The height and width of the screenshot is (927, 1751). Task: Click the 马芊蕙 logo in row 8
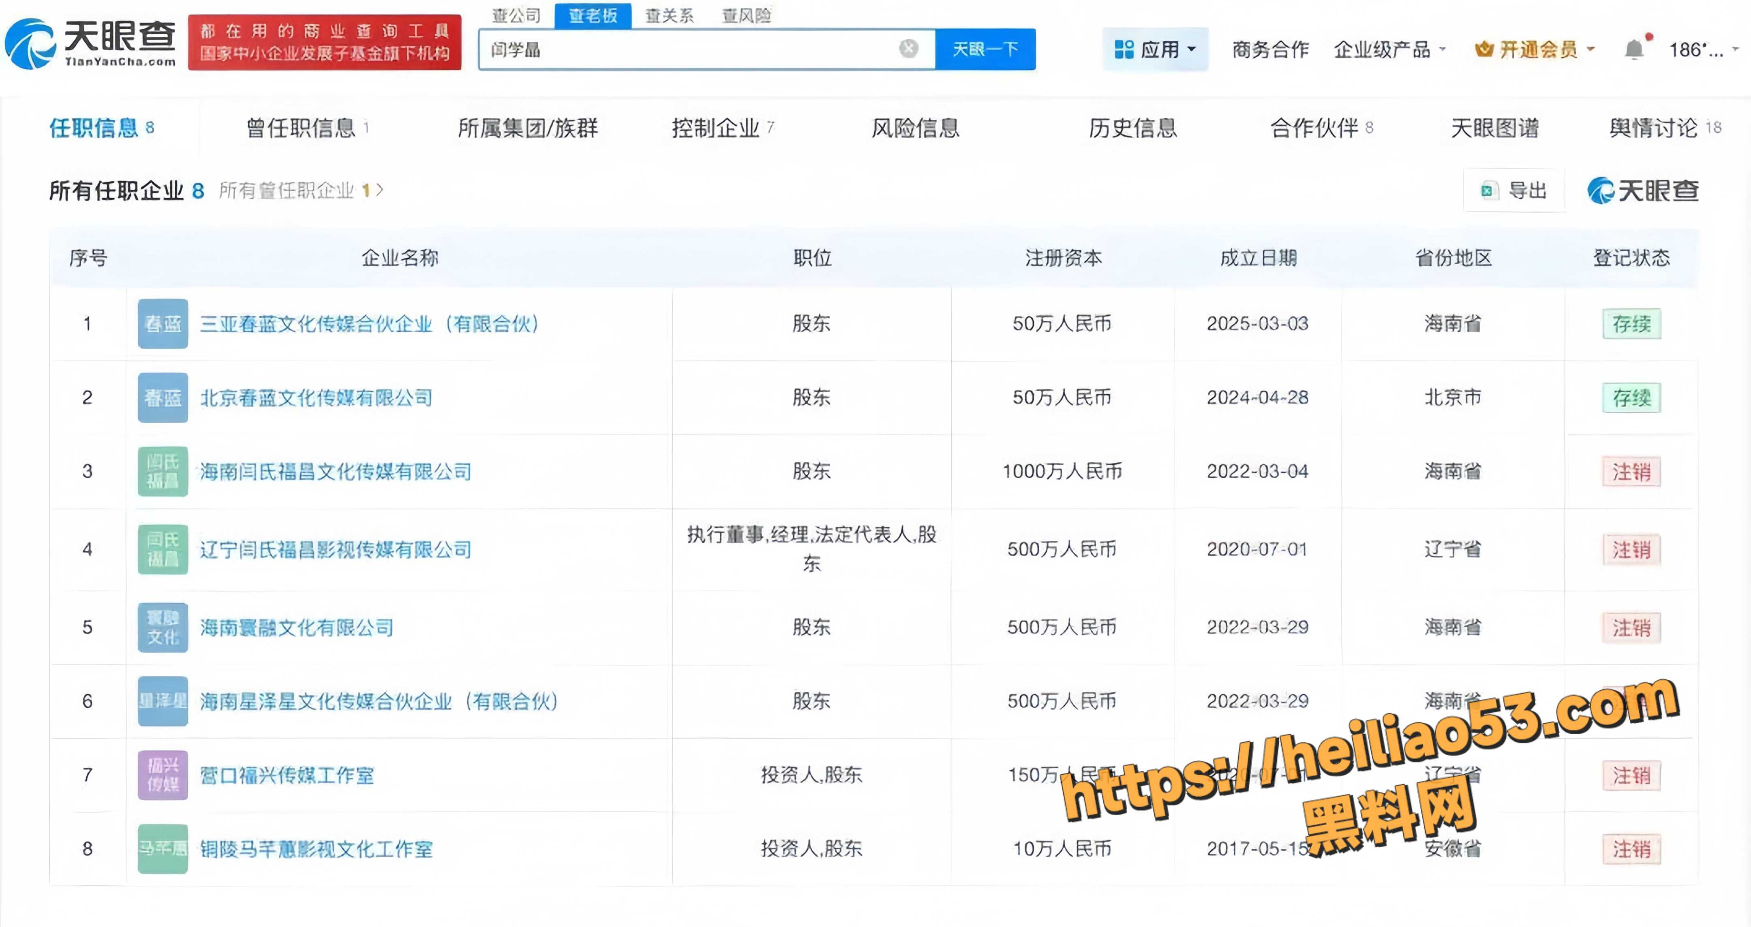click(x=163, y=849)
